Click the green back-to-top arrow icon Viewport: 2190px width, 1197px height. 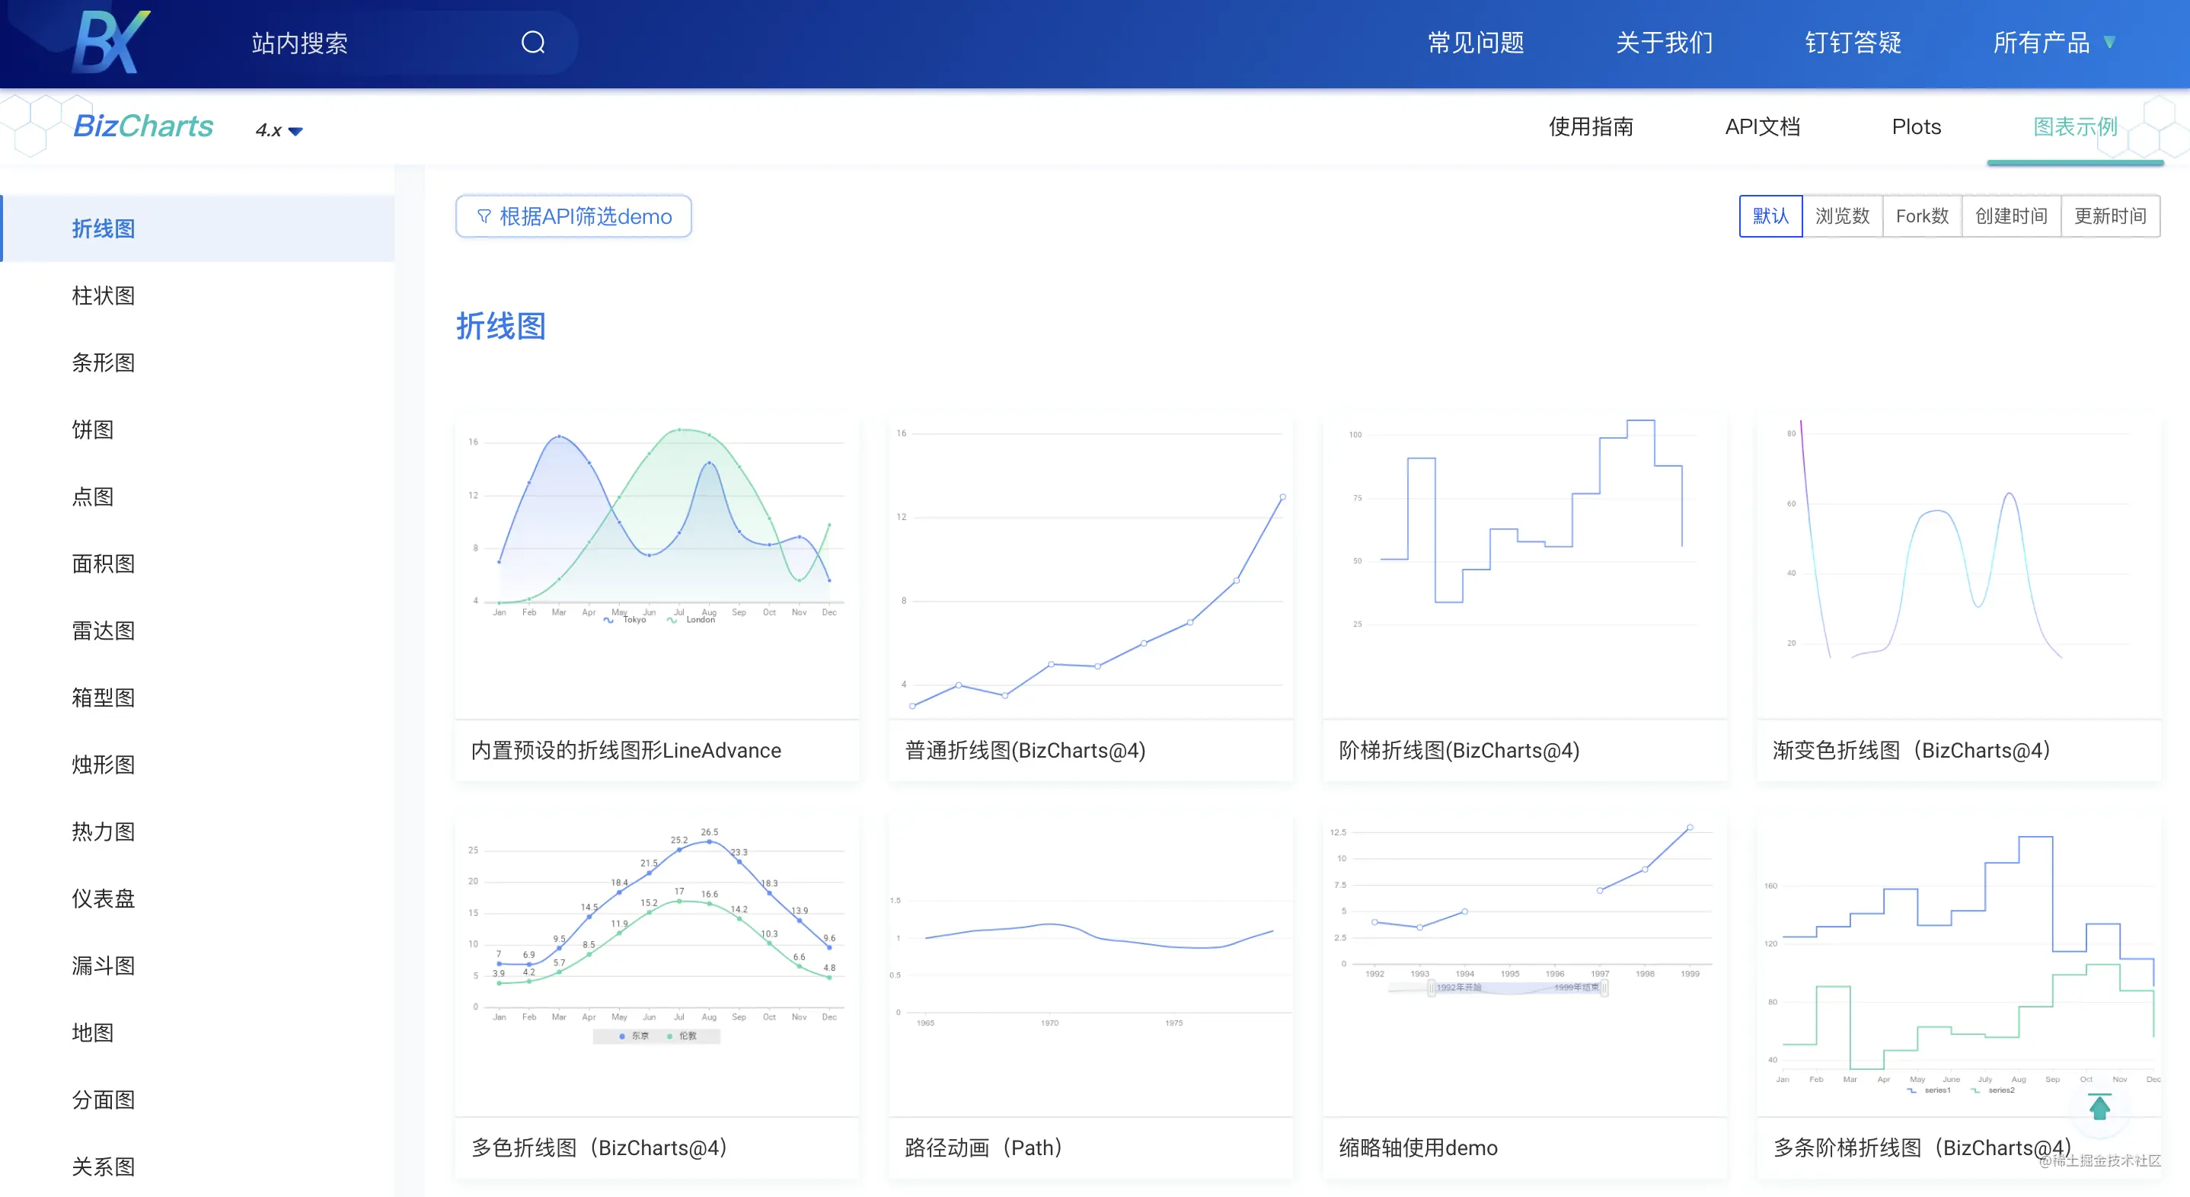[2099, 1107]
